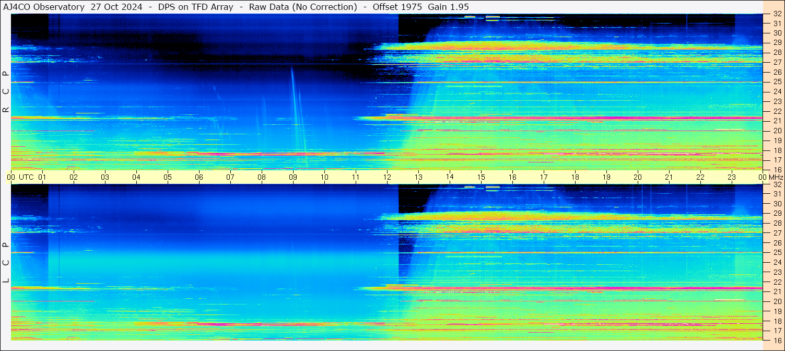
Task: Select hour 10 on the time axis
Action: point(324,177)
